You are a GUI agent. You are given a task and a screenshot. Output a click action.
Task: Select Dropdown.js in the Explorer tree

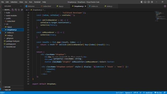12,30
